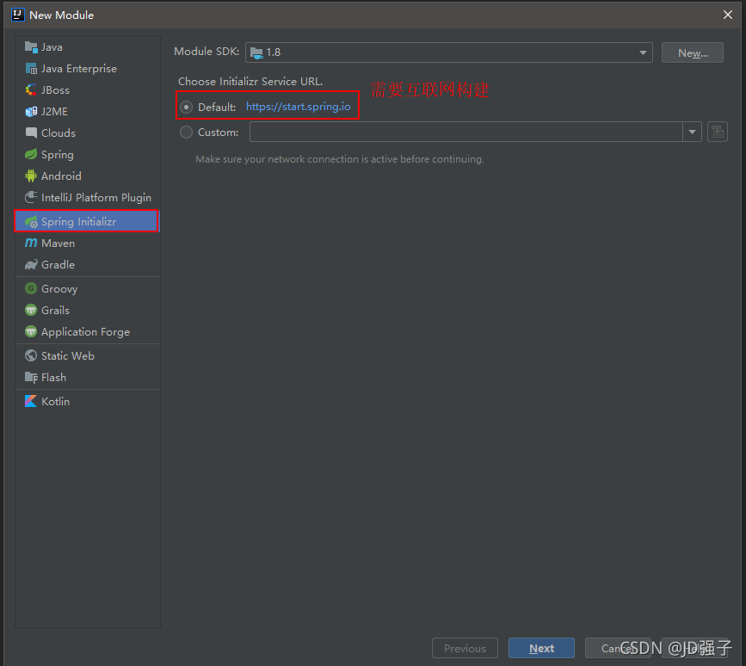
Task: Click the Groovy list label
Action: [59, 289]
